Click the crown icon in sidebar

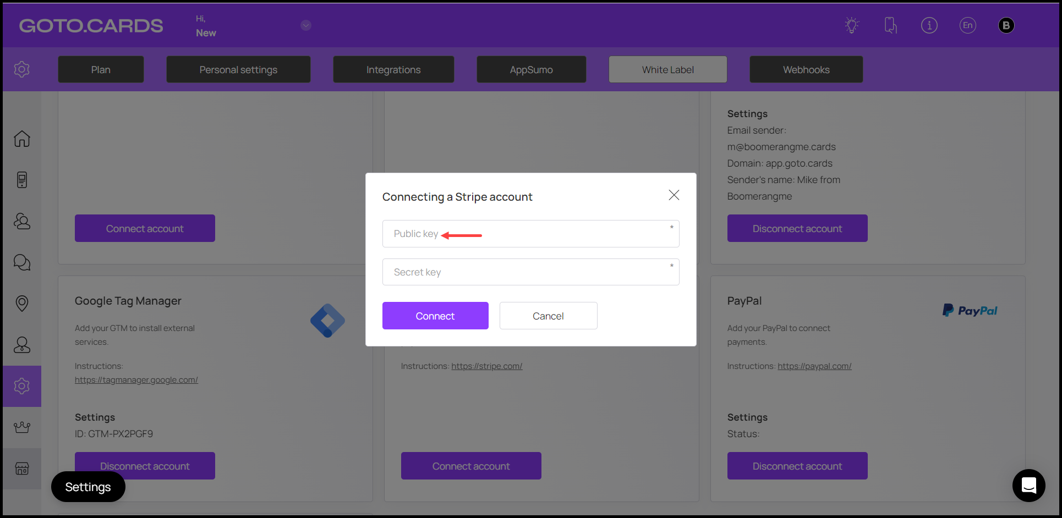(22, 427)
